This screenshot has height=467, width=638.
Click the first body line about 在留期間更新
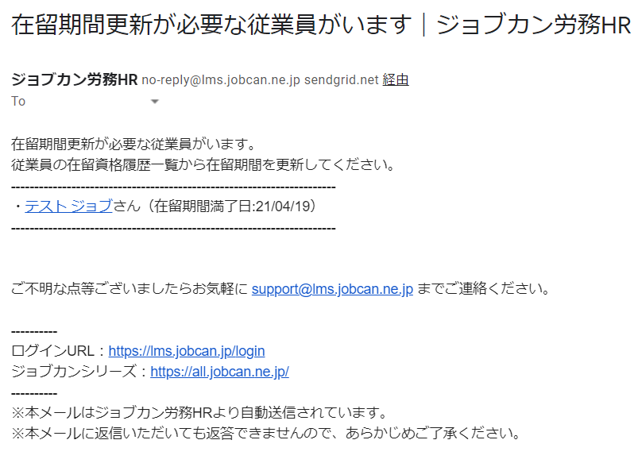click(x=133, y=145)
